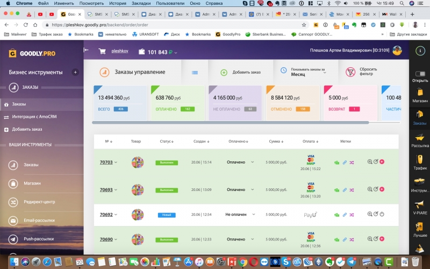This screenshot has height=269, width=430.
Task: Filter by ВСЕГО orders card
Action: (120, 103)
